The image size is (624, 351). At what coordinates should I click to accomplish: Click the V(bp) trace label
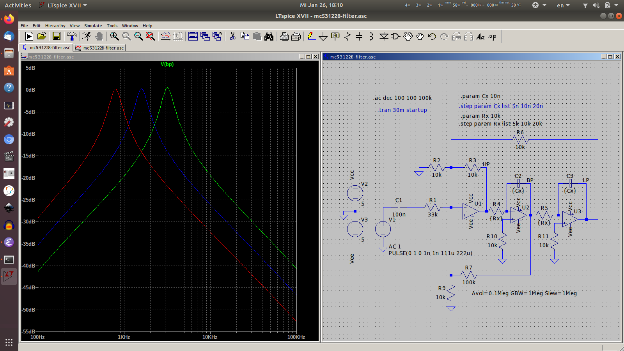coord(167,64)
